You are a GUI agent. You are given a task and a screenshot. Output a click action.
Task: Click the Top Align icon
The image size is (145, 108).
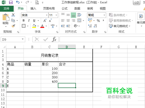63,14
